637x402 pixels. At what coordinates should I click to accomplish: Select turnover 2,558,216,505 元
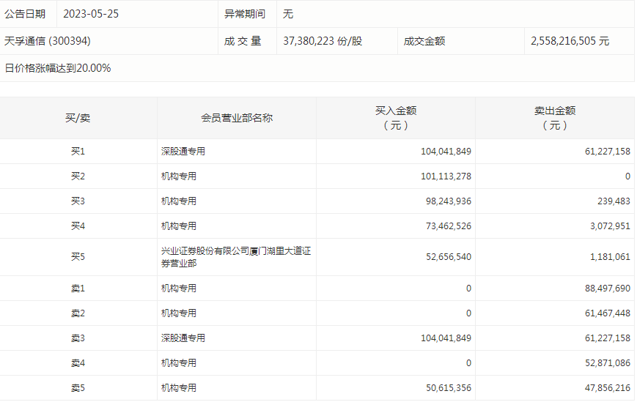click(570, 41)
